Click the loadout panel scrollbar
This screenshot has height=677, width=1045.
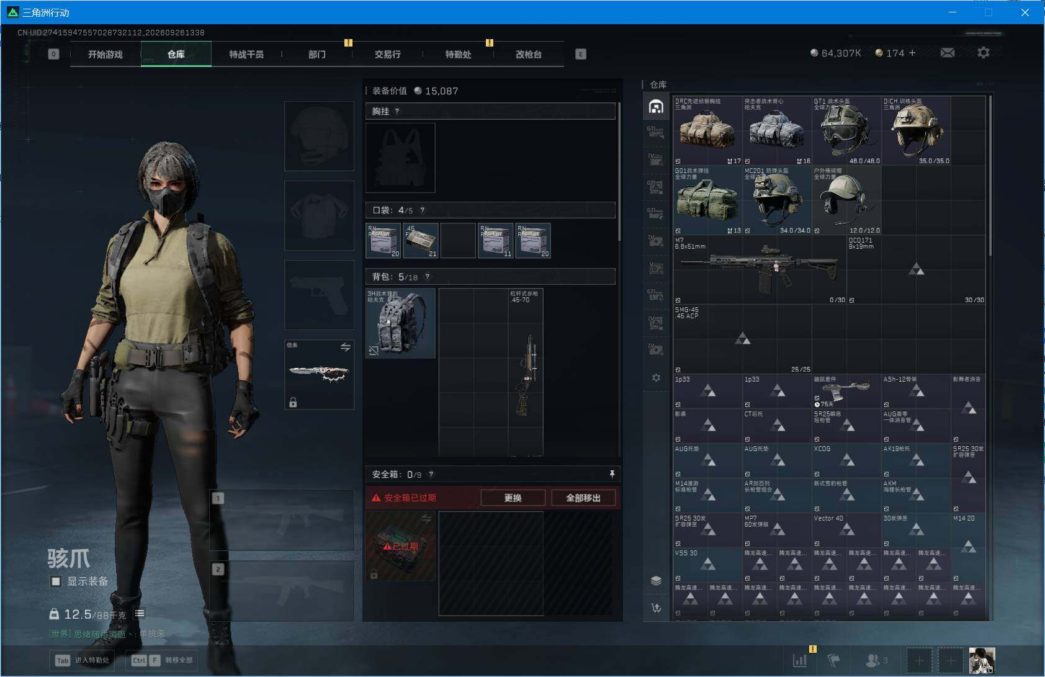coord(619,173)
